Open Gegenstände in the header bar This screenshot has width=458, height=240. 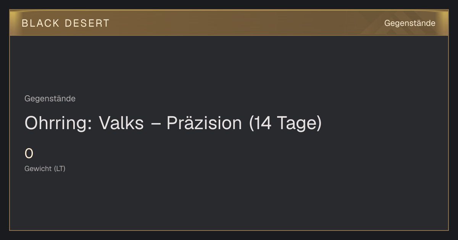(x=410, y=23)
